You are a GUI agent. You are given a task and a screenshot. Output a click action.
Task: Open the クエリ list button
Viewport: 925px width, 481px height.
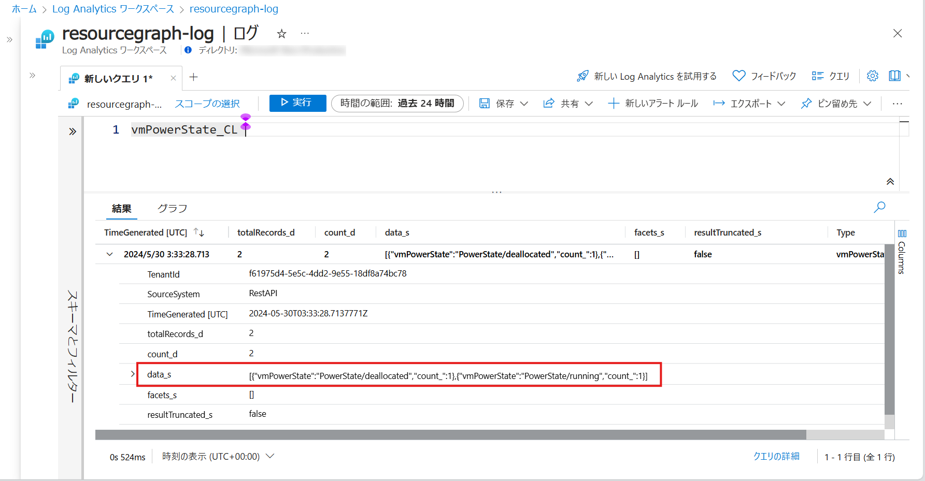pyautogui.click(x=831, y=76)
